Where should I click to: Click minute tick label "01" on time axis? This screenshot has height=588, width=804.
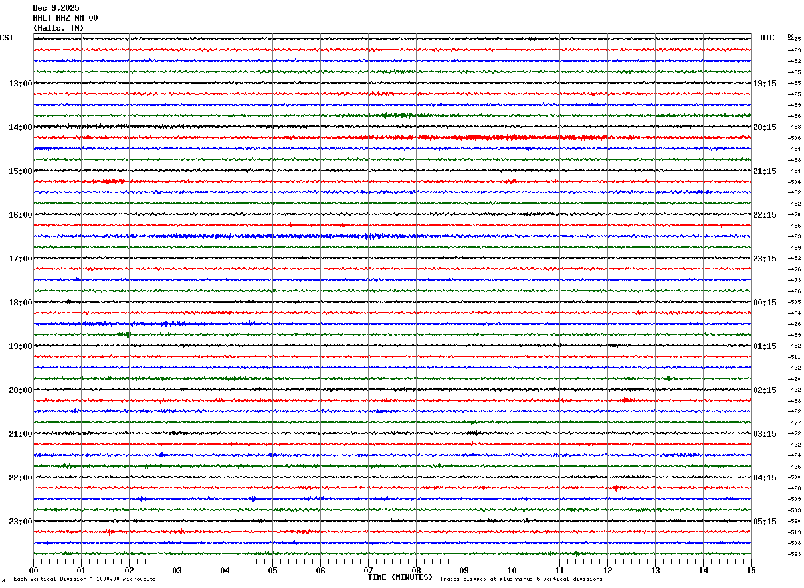[x=81, y=570]
